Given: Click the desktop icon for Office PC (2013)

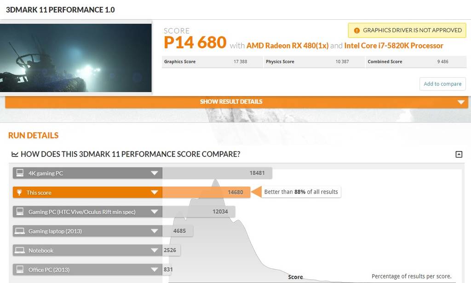Looking at the screenshot, I should (x=20, y=270).
